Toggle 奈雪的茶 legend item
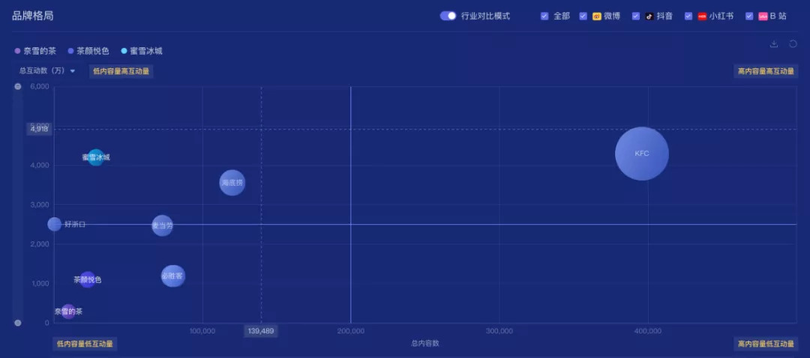The image size is (810, 358). point(35,51)
